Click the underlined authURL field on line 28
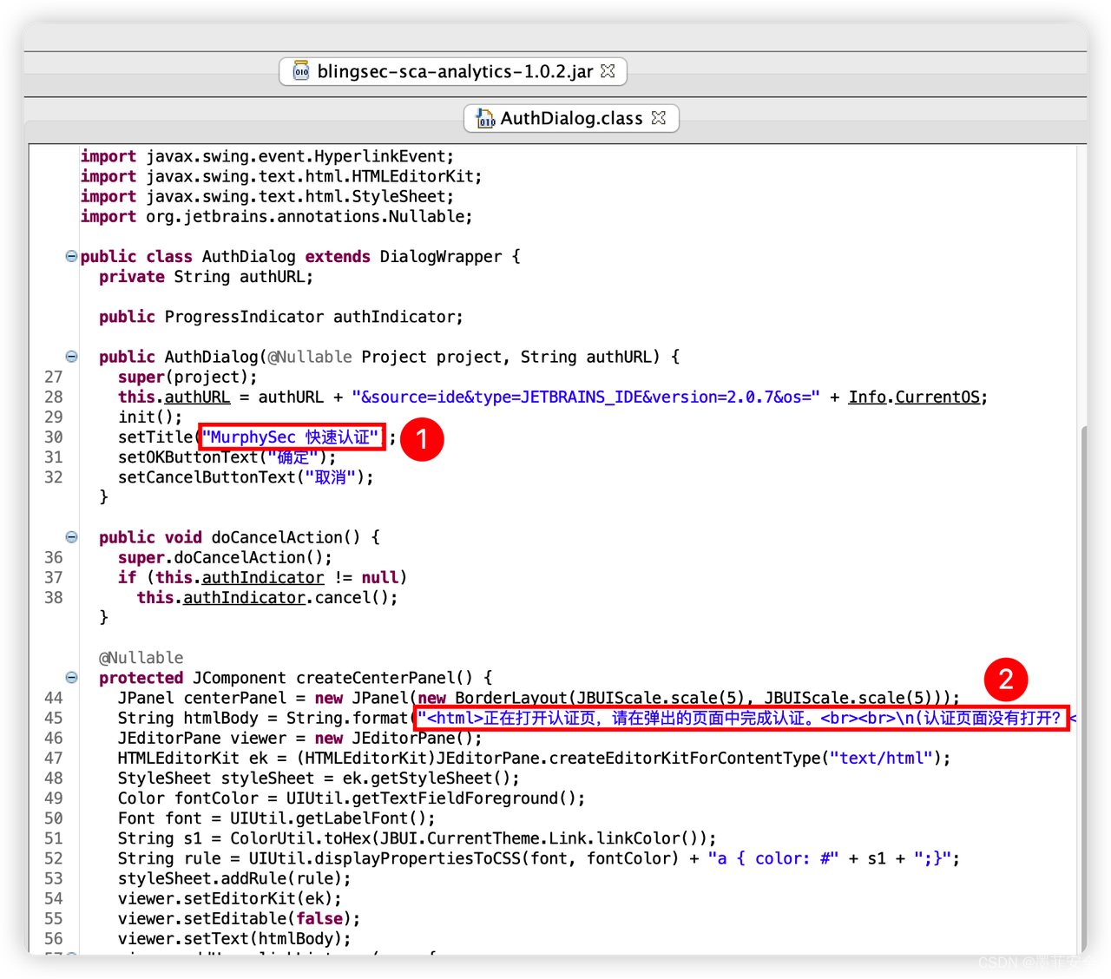The image size is (1111, 979). tap(198, 397)
